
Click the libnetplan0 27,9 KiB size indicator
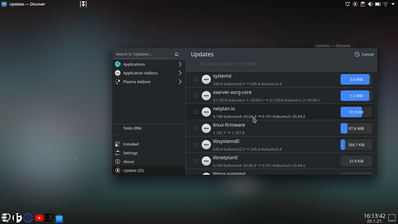point(356,161)
